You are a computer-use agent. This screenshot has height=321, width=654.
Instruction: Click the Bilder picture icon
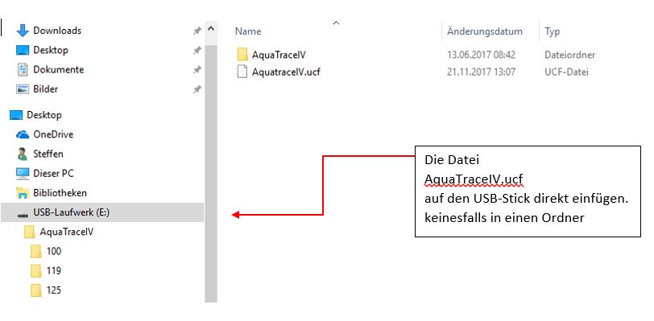click(23, 88)
